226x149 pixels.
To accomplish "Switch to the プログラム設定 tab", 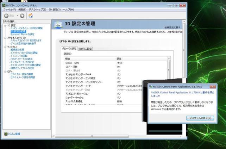I will click(85, 49).
